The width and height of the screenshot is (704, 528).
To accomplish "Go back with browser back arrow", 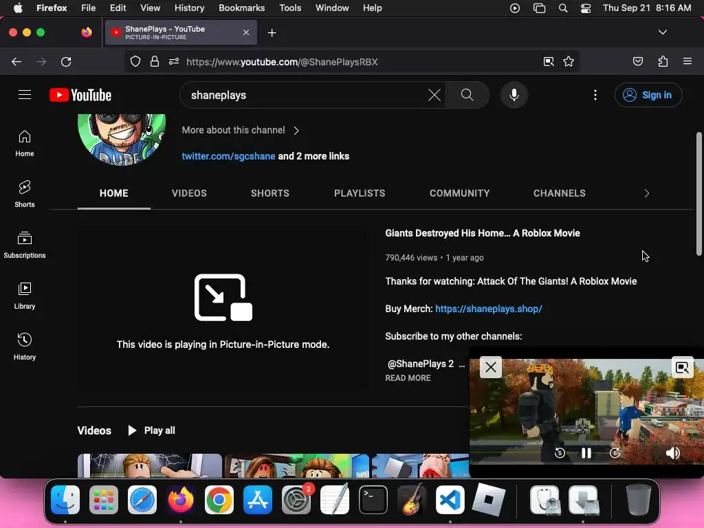I will tap(16, 61).
